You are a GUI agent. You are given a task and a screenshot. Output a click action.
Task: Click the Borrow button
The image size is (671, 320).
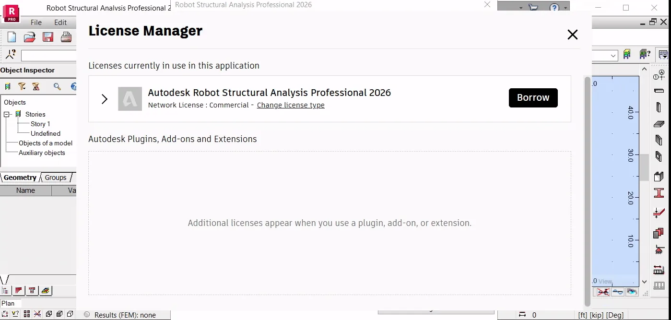coord(533,98)
